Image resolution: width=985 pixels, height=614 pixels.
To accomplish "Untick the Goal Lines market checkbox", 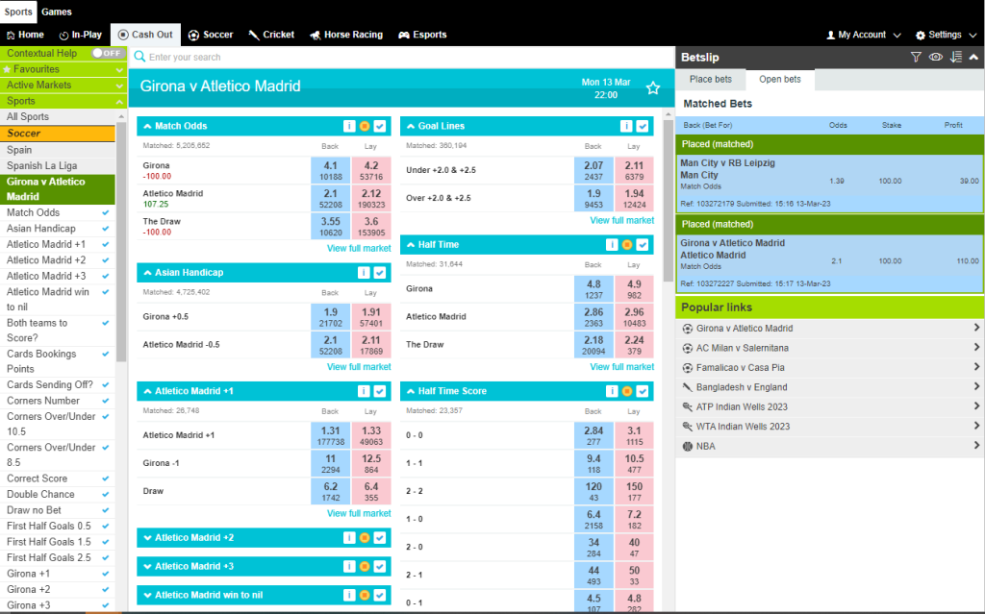I will tap(642, 126).
